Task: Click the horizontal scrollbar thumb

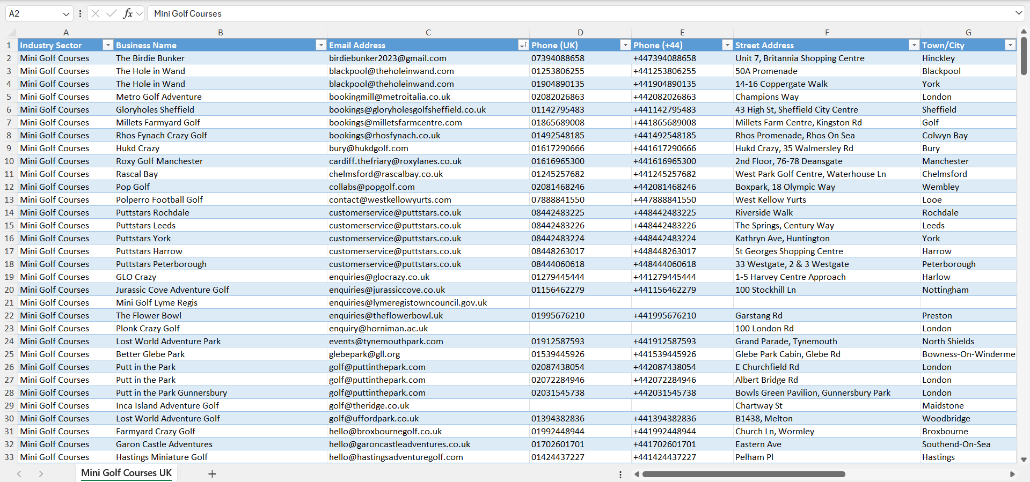Action: tap(744, 474)
